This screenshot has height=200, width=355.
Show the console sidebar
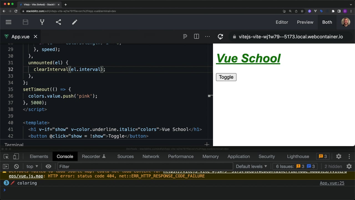point(6,166)
